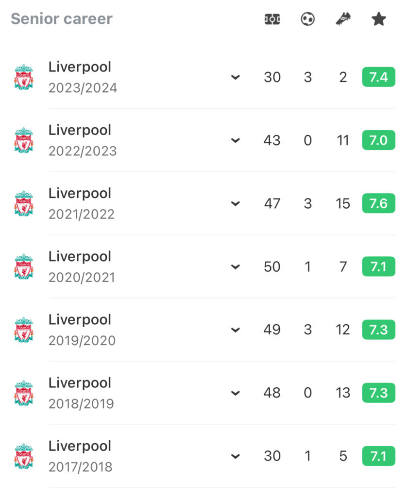
Task: Click the goals football icon
Action: point(307,19)
